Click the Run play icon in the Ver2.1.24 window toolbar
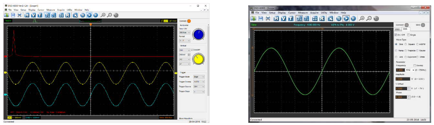This screenshot has height=125, width=434. tap(89, 15)
